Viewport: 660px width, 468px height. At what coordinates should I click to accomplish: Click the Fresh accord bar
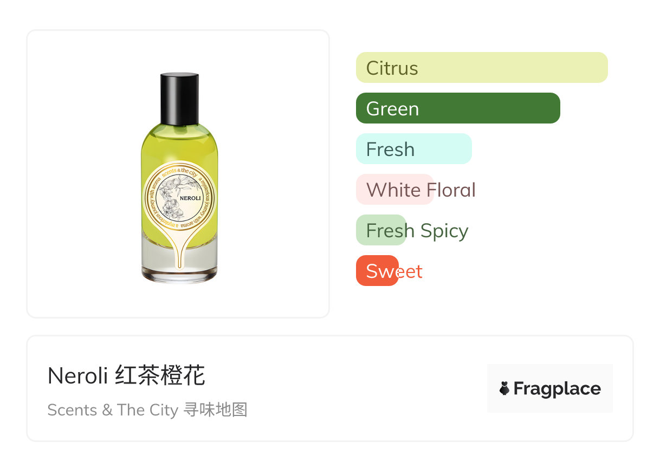coord(414,149)
